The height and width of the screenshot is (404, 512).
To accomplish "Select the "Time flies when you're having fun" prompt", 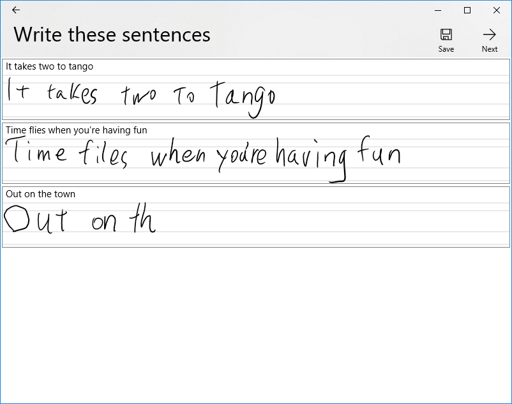I will [x=77, y=130].
